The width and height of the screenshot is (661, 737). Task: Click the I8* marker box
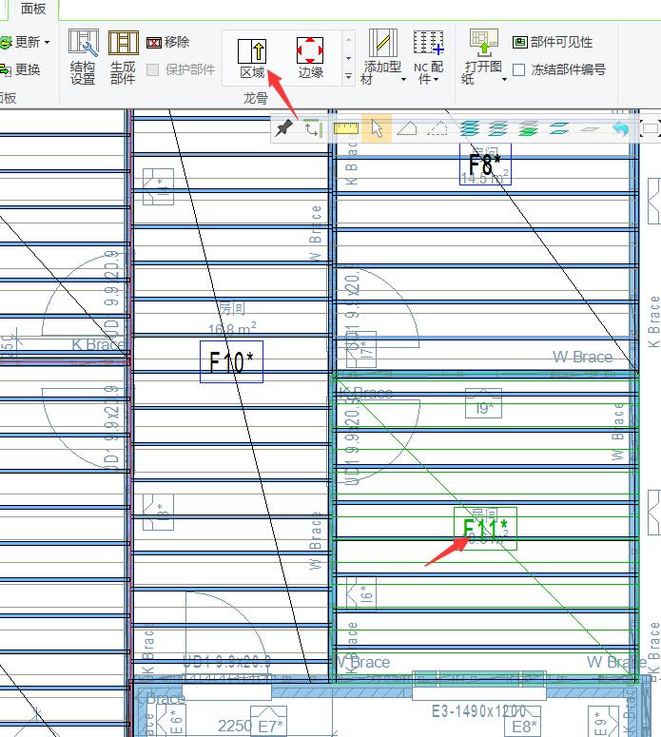pos(159,512)
